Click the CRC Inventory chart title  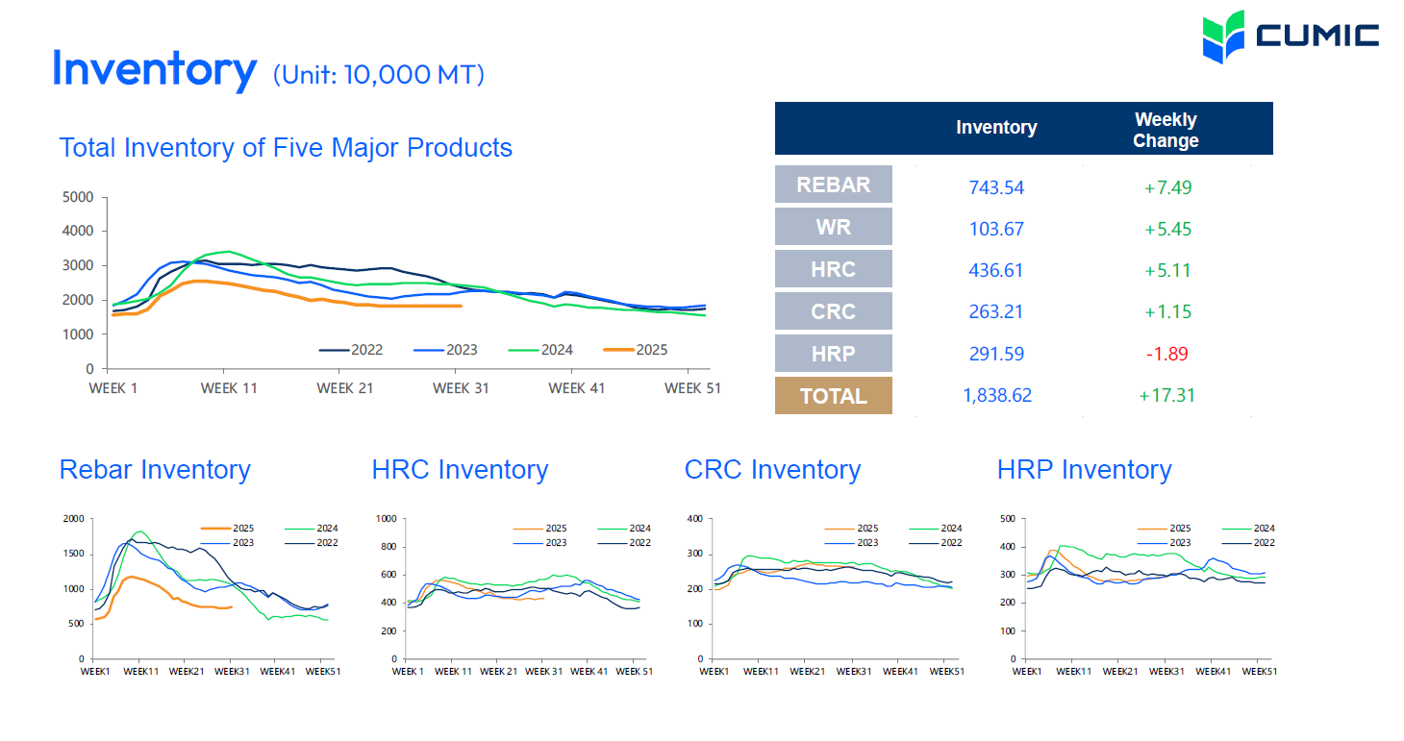pyautogui.click(x=772, y=470)
